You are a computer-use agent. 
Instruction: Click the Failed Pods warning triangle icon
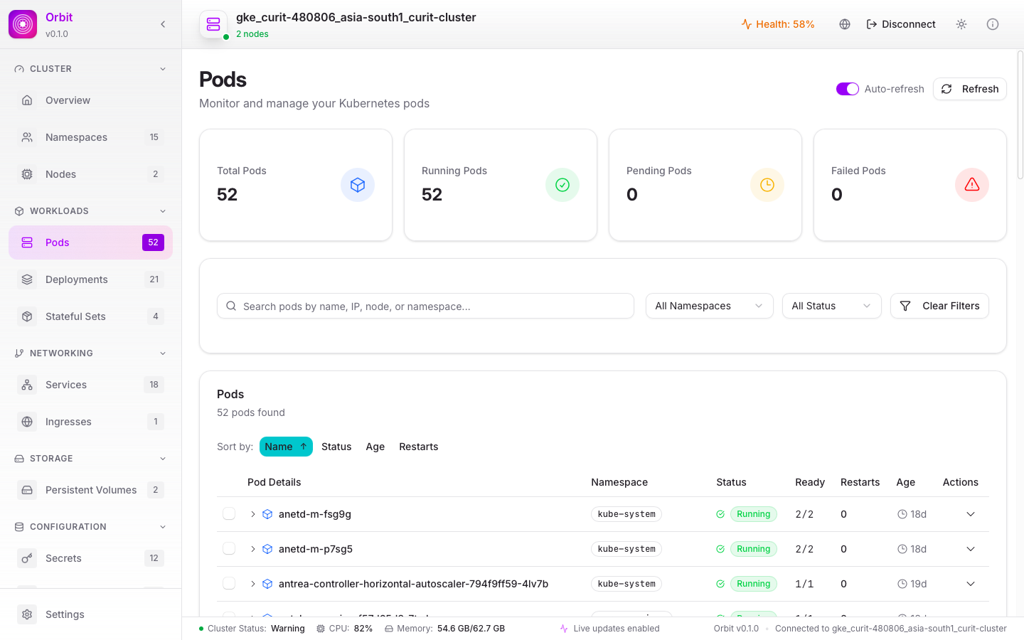click(972, 185)
